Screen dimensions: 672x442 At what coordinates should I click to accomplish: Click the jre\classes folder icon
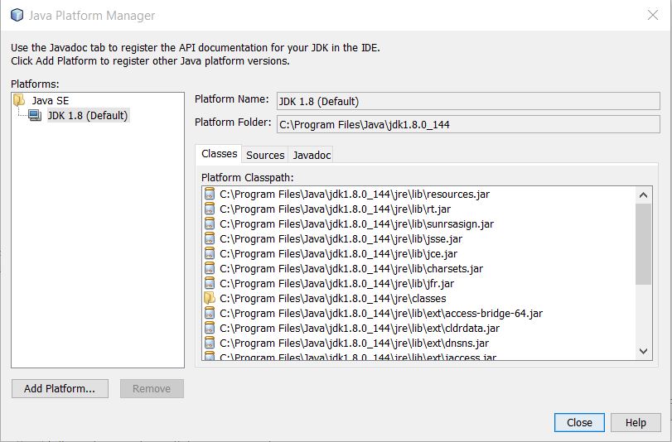[210, 299]
